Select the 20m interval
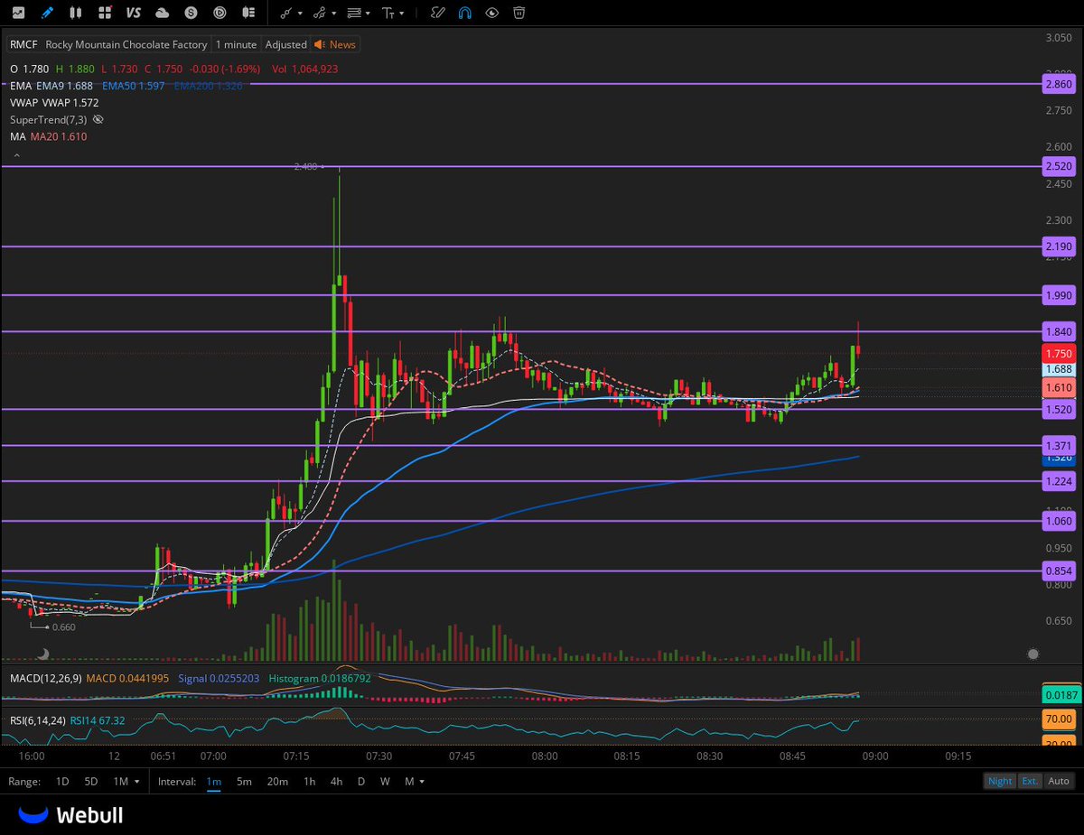This screenshot has width=1084, height=835. [x=277, y=781]
